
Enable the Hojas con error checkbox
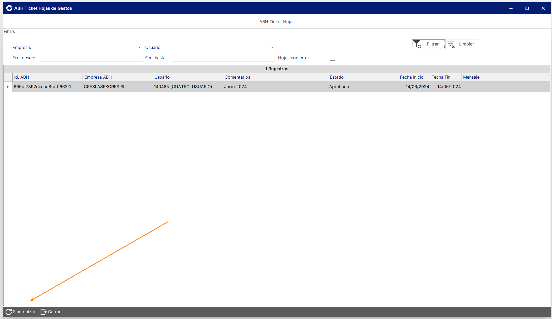click(x=332, y=58)
